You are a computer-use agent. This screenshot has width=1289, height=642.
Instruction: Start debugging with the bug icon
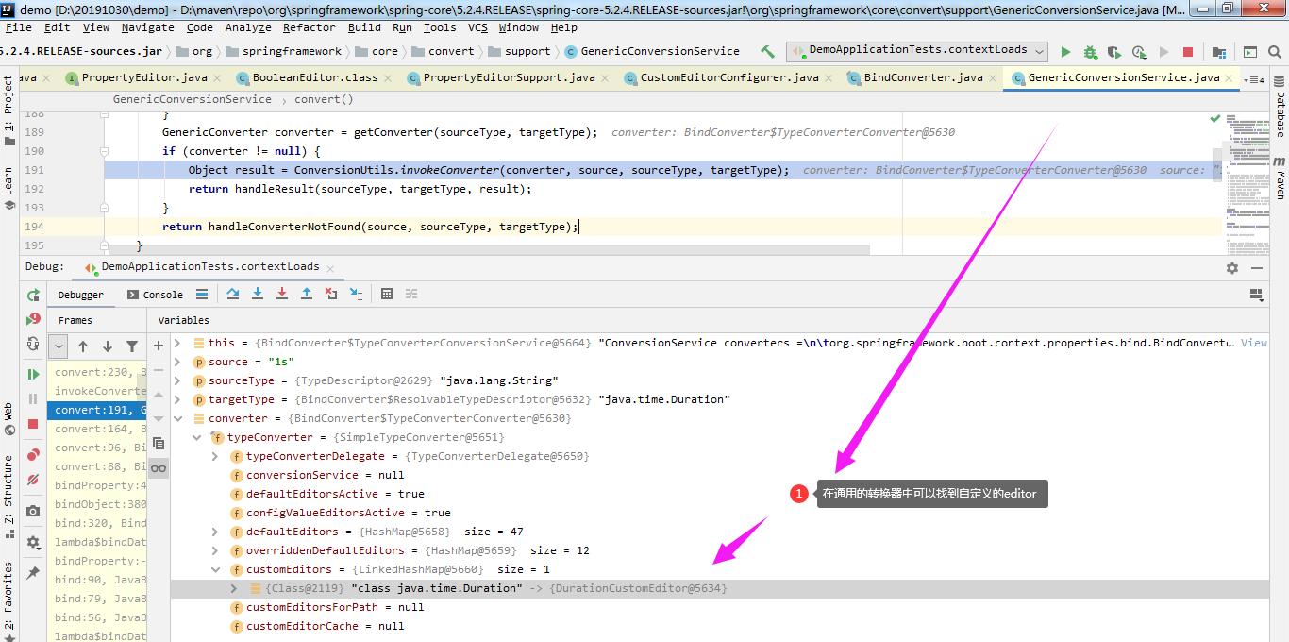point(1090,52)
